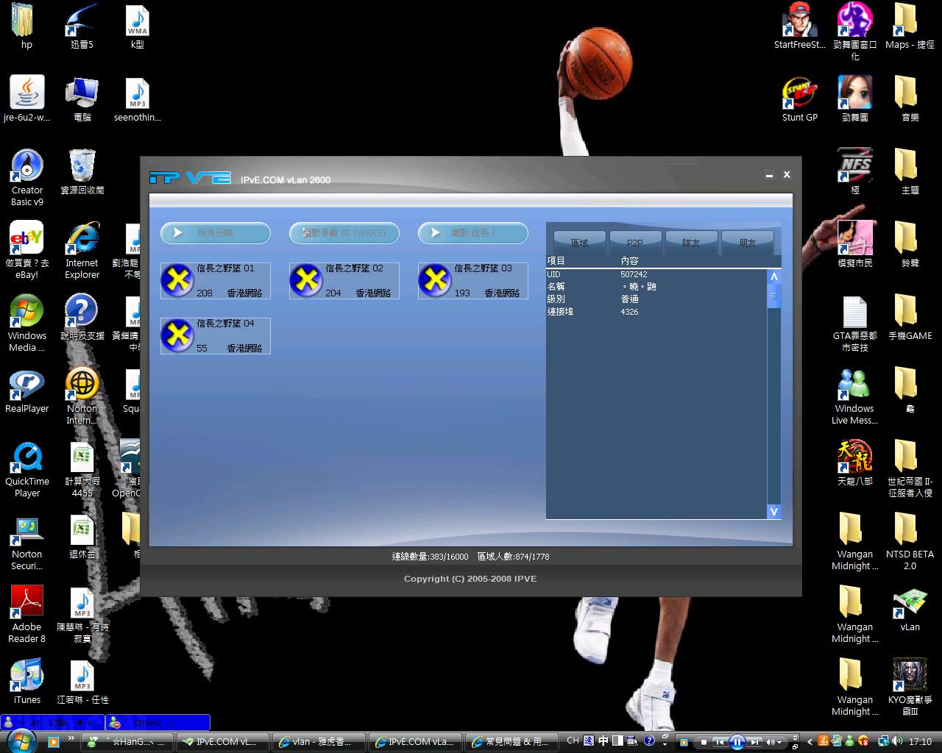Grab the info panel scrollbar thumb

click(773, 296)
